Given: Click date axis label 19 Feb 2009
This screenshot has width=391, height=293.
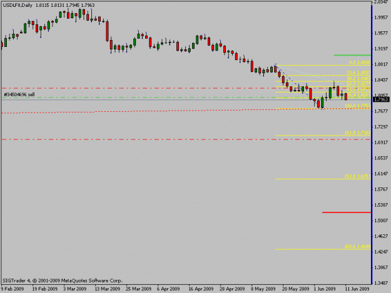Looking at the screenshot, I should point(45,289).
